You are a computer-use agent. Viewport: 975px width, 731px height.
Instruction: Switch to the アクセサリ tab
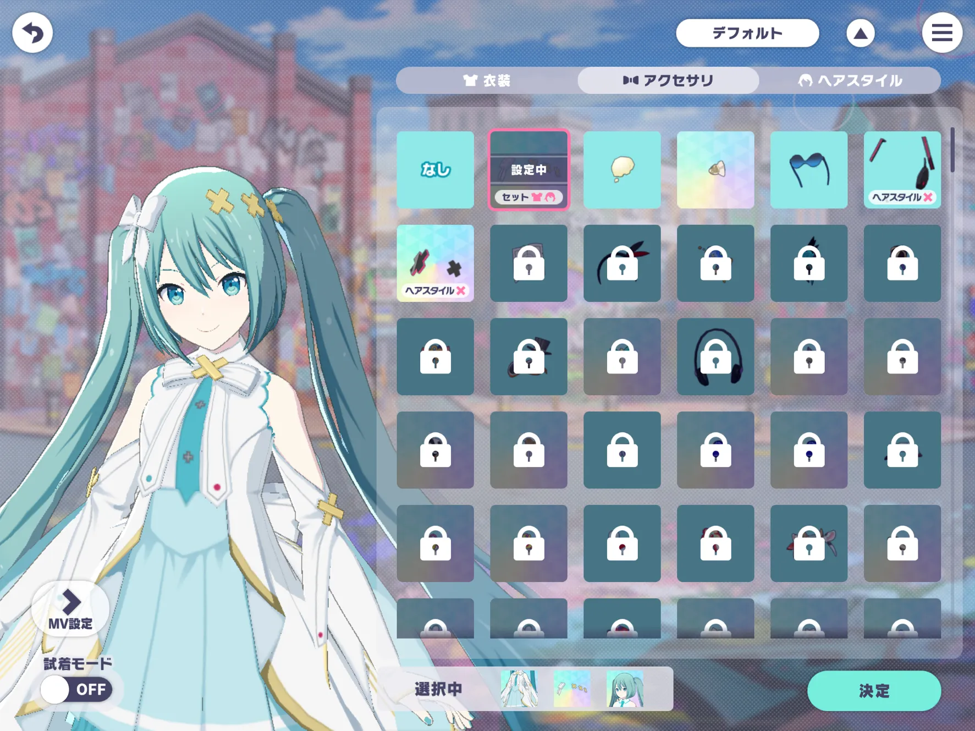(x=668, y=81)
